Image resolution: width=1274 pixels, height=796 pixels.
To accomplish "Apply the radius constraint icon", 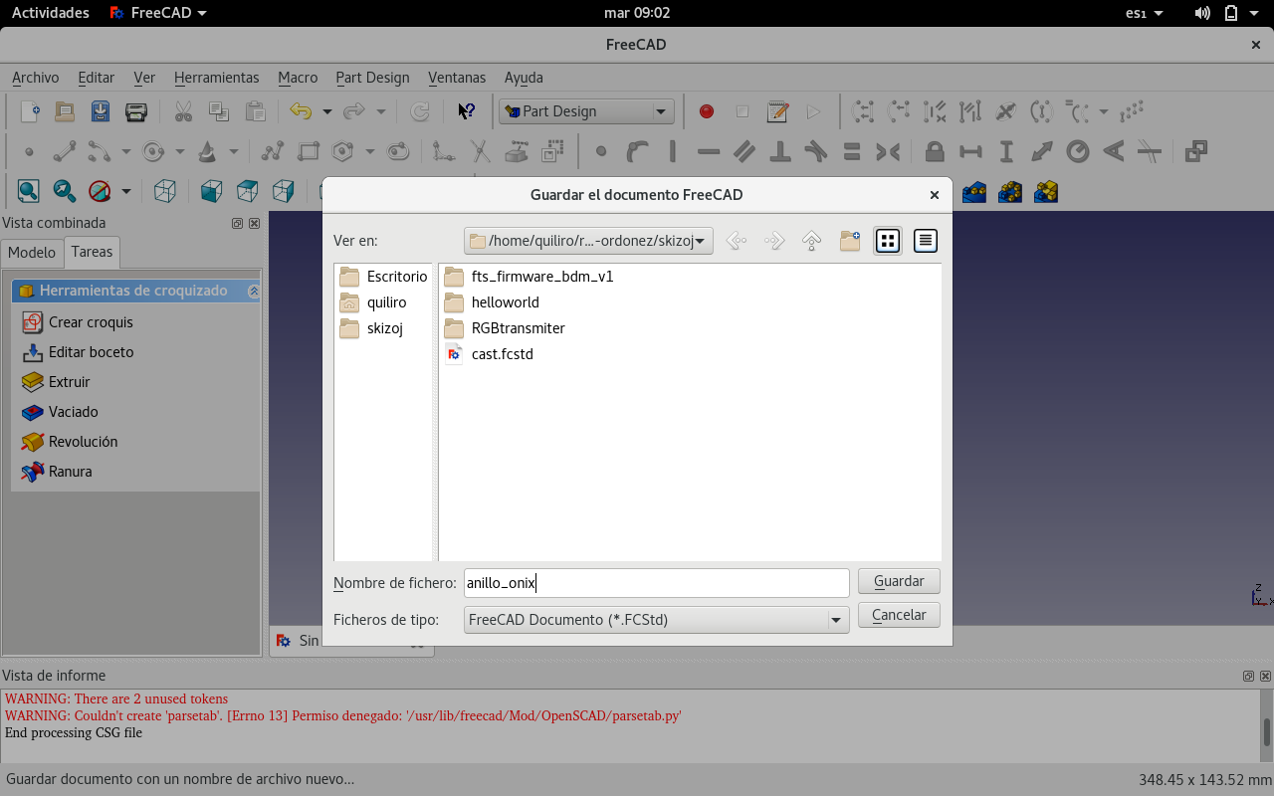I will 1078,152.
